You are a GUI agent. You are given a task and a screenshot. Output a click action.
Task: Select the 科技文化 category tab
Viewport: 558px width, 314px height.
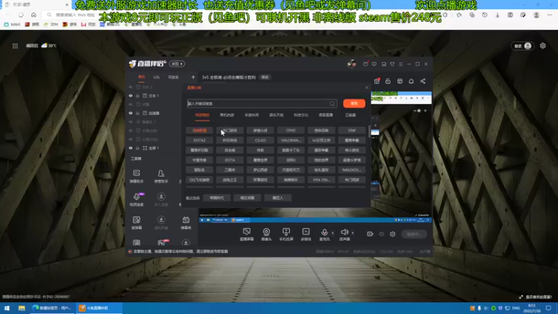(301, 115)
